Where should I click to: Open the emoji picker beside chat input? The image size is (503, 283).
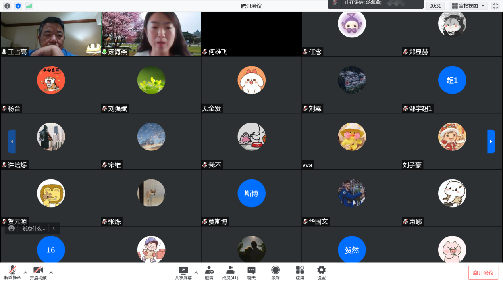tap(12, 228)
